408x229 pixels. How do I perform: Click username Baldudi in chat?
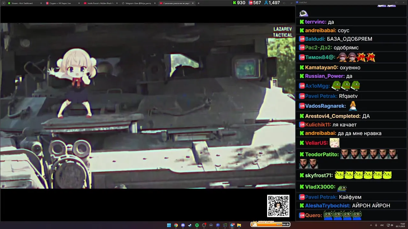point(315,39)
